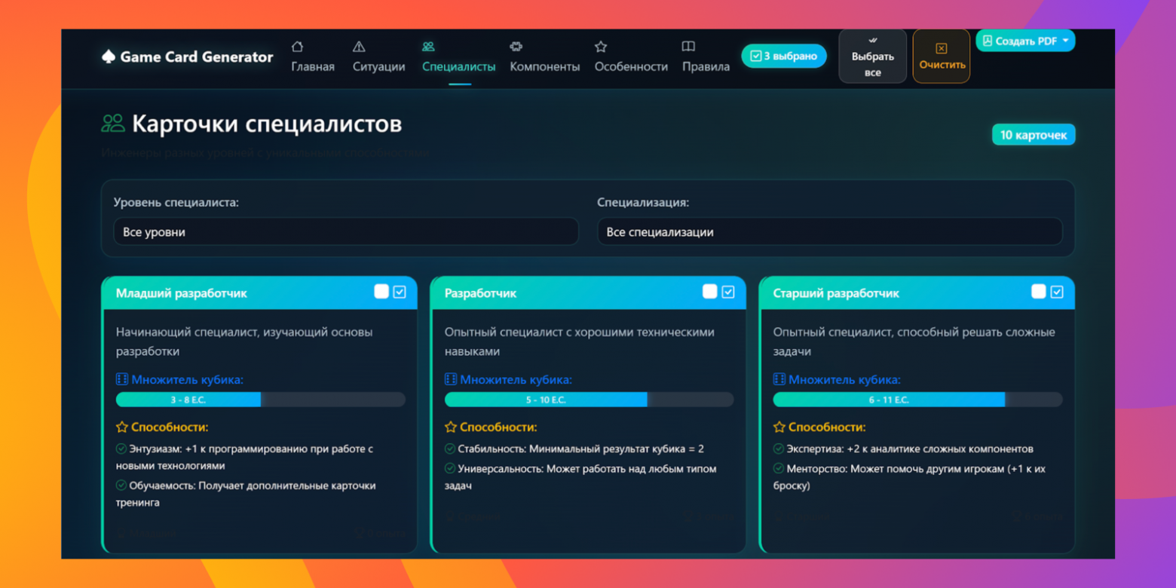
Task: Click Множитель кубика label in Разработчик card
Action: pyautogui.click(x=516, y=380)
